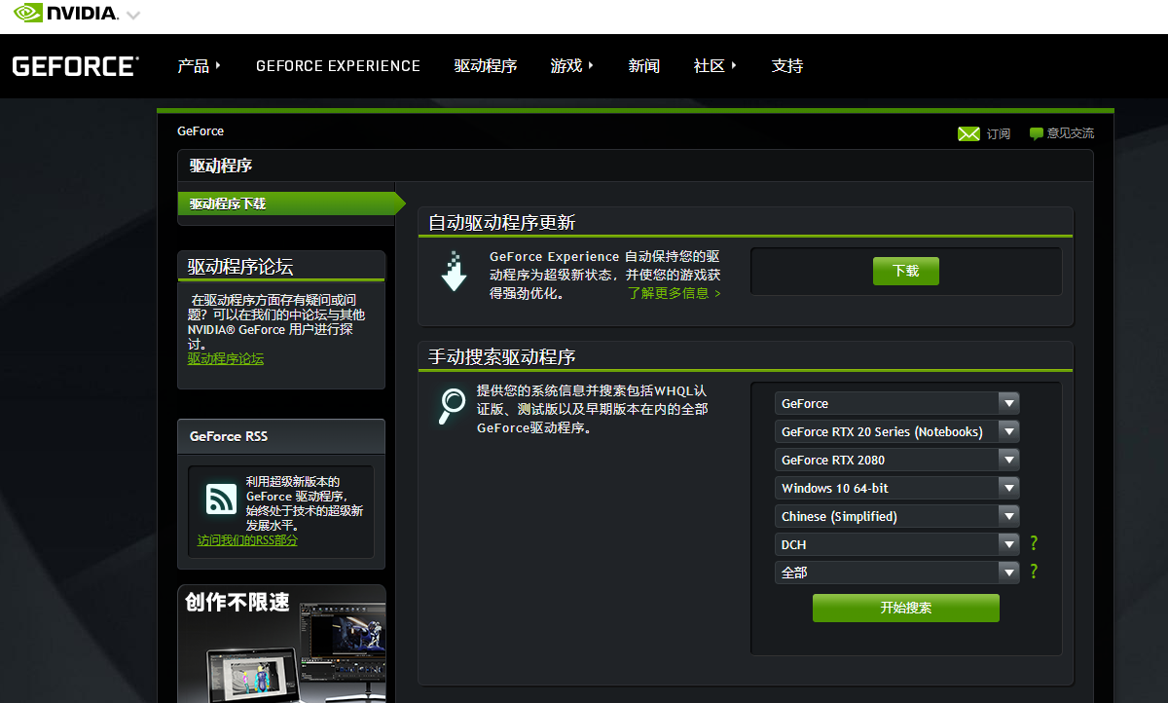Open the 社区 menu
Image resolution: width=1168 pixels, height=703 pixels.
[715, 66]
